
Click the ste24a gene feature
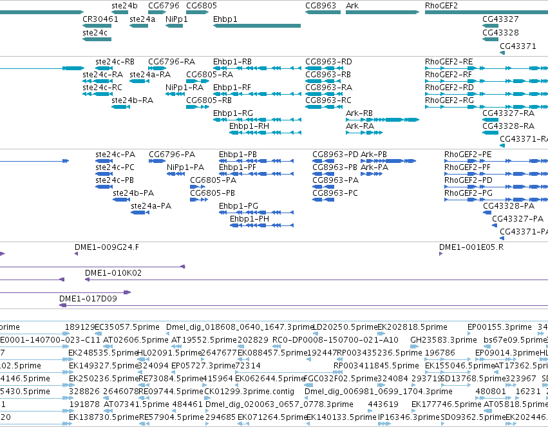[x=138, y=26]
